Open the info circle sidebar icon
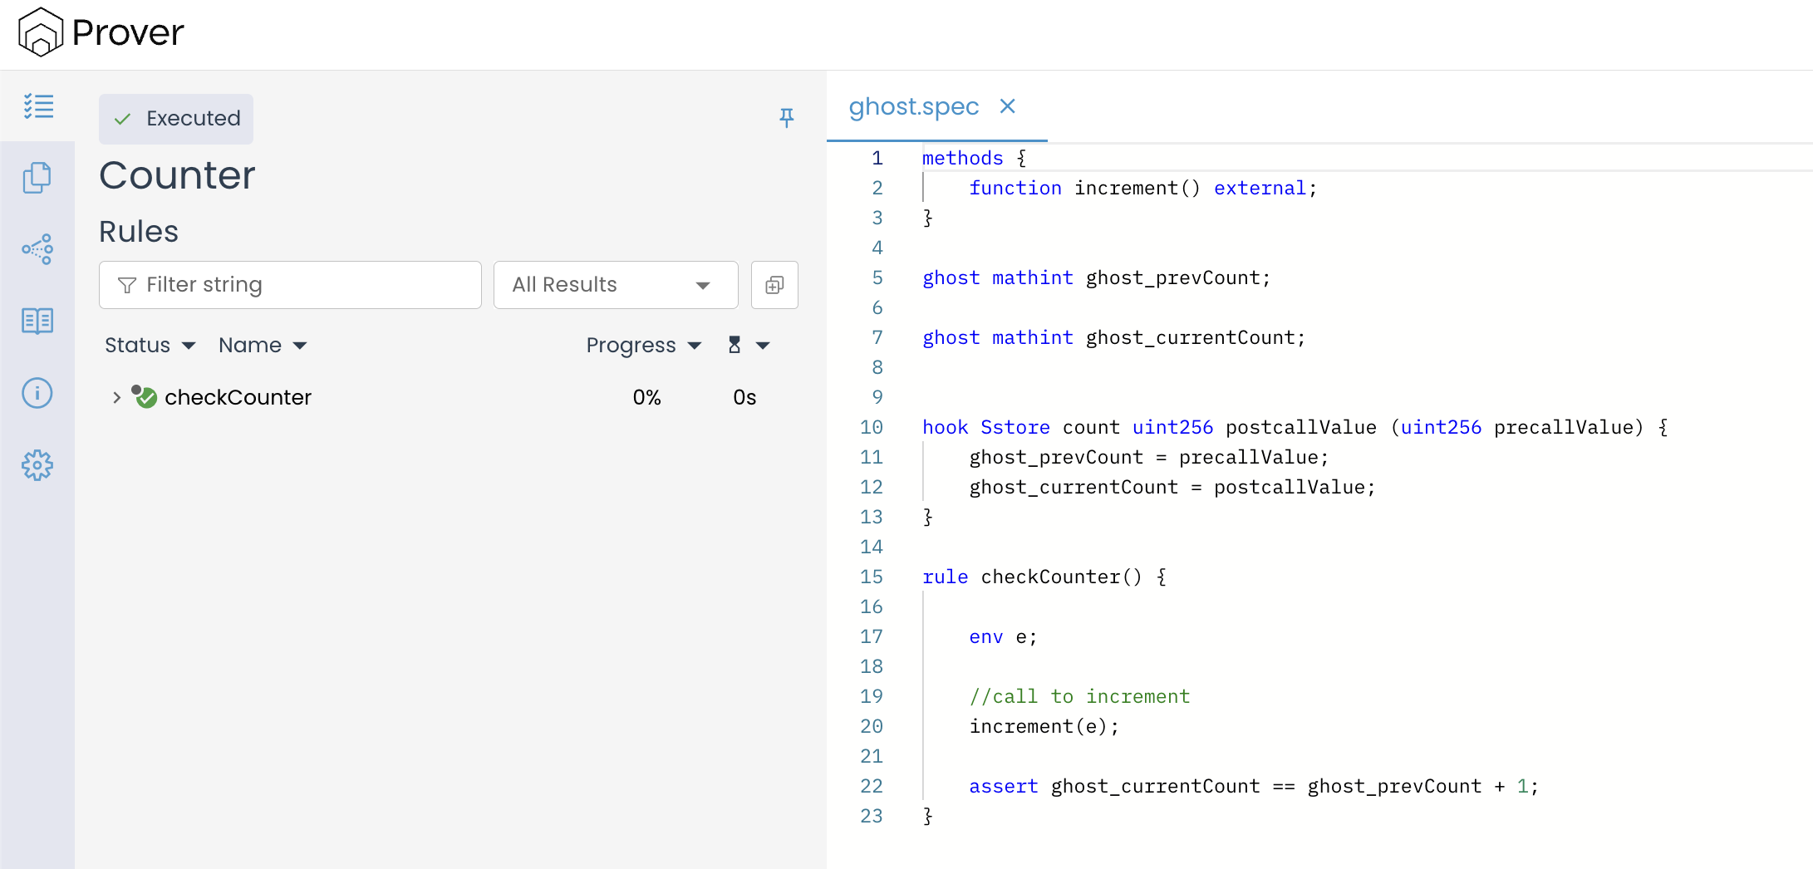 click(x=37, y=393)
